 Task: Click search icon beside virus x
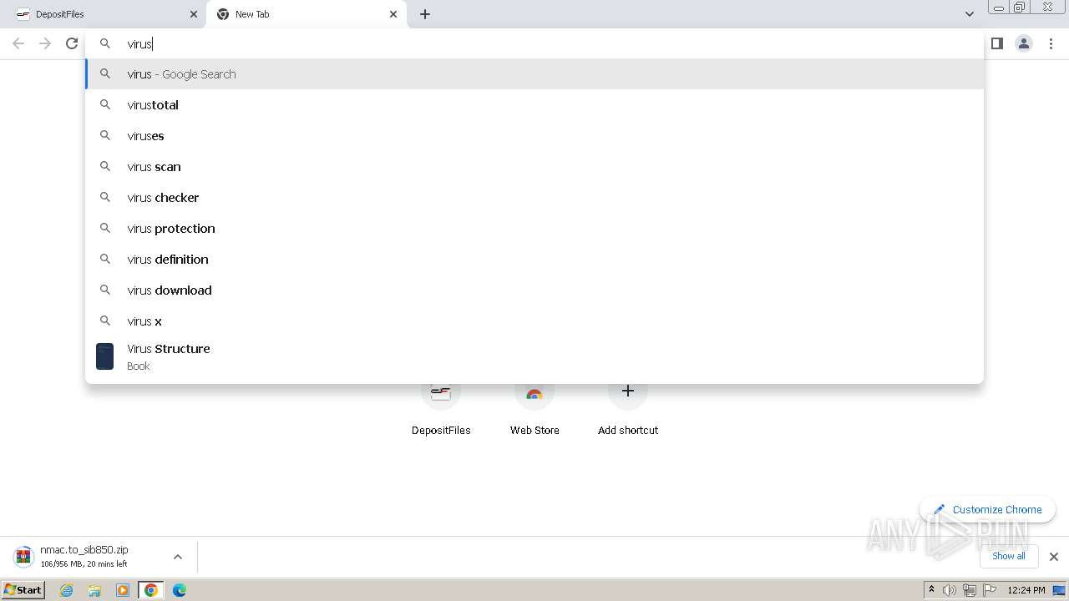pos(105,321)
